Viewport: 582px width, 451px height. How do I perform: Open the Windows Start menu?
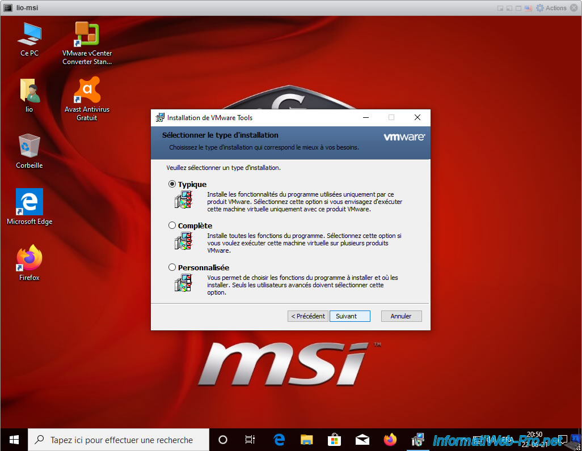coord(14,440)
